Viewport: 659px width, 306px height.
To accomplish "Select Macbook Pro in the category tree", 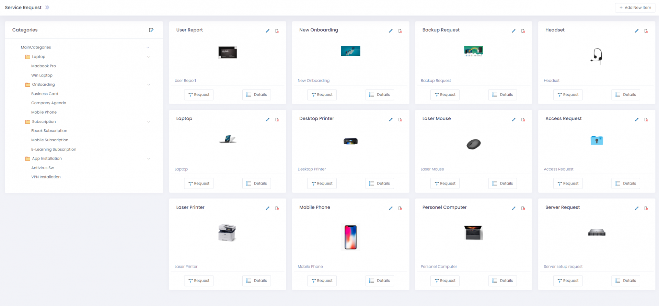I will click(x=44, y=66).
